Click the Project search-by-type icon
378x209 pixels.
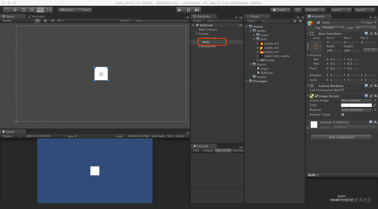[x=295, y=21]
